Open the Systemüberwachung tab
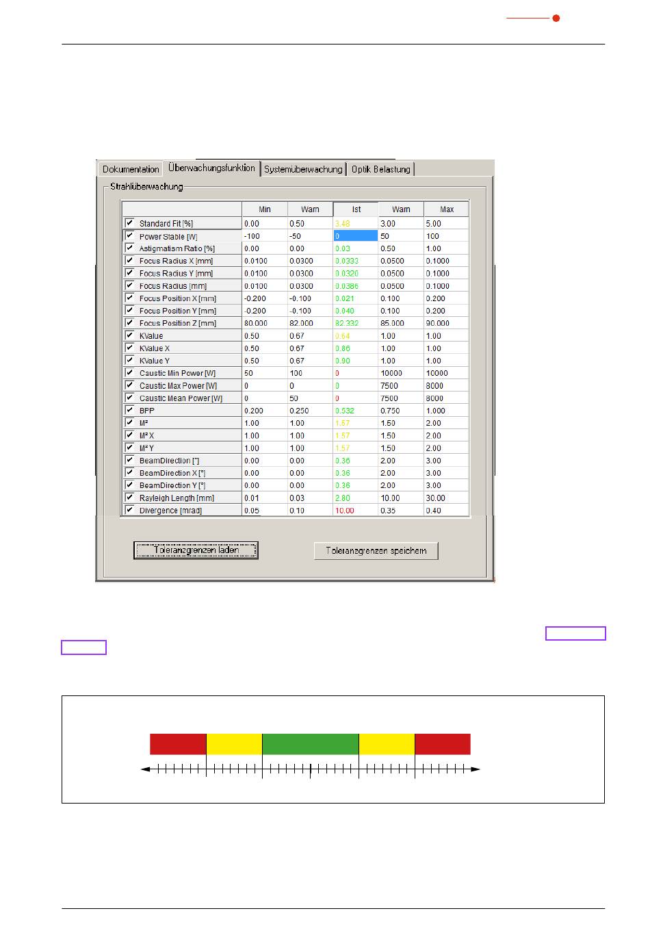Image resolution: width=650 pixels, height=937 pixels. pos(303,169)
